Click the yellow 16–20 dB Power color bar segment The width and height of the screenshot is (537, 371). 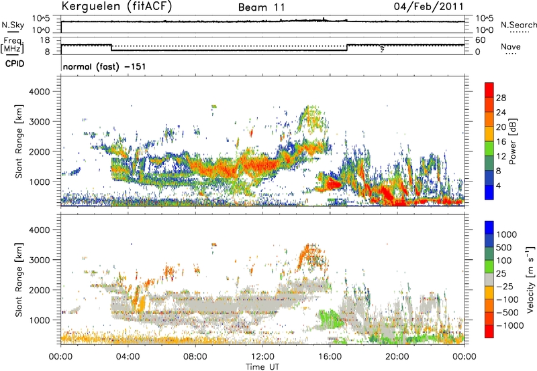pos(489,134)
